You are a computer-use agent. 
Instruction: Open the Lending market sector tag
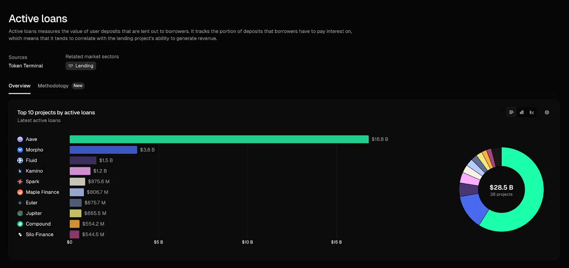point(81,66)
